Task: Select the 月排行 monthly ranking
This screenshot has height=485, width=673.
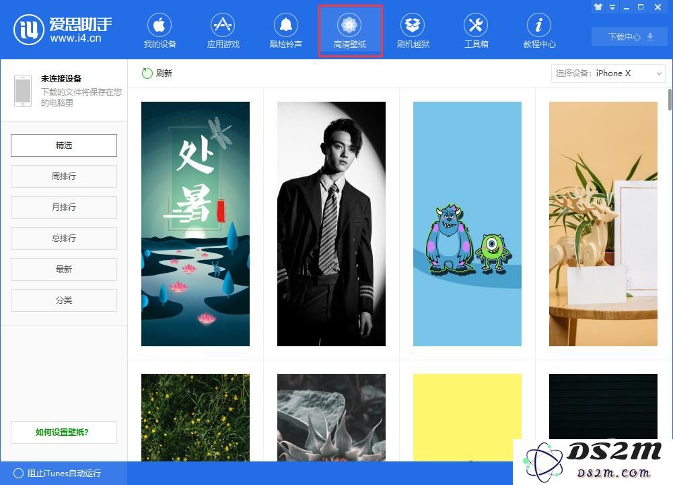Action: point(64,207)
